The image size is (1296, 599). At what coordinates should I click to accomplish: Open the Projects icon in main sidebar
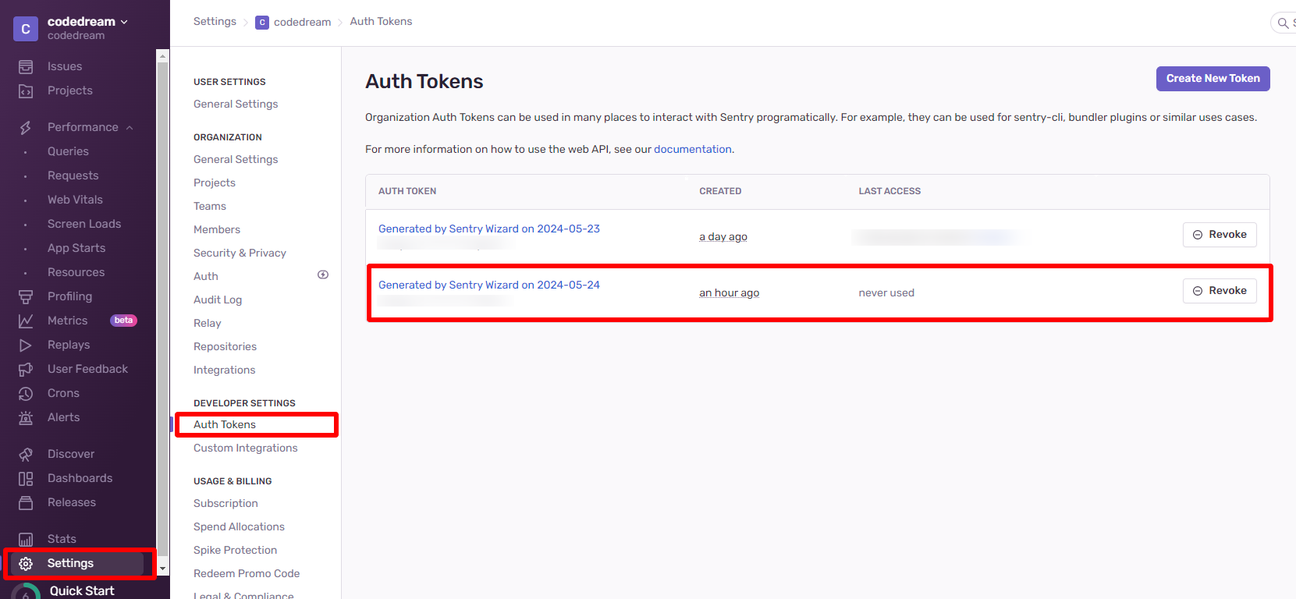26,91
